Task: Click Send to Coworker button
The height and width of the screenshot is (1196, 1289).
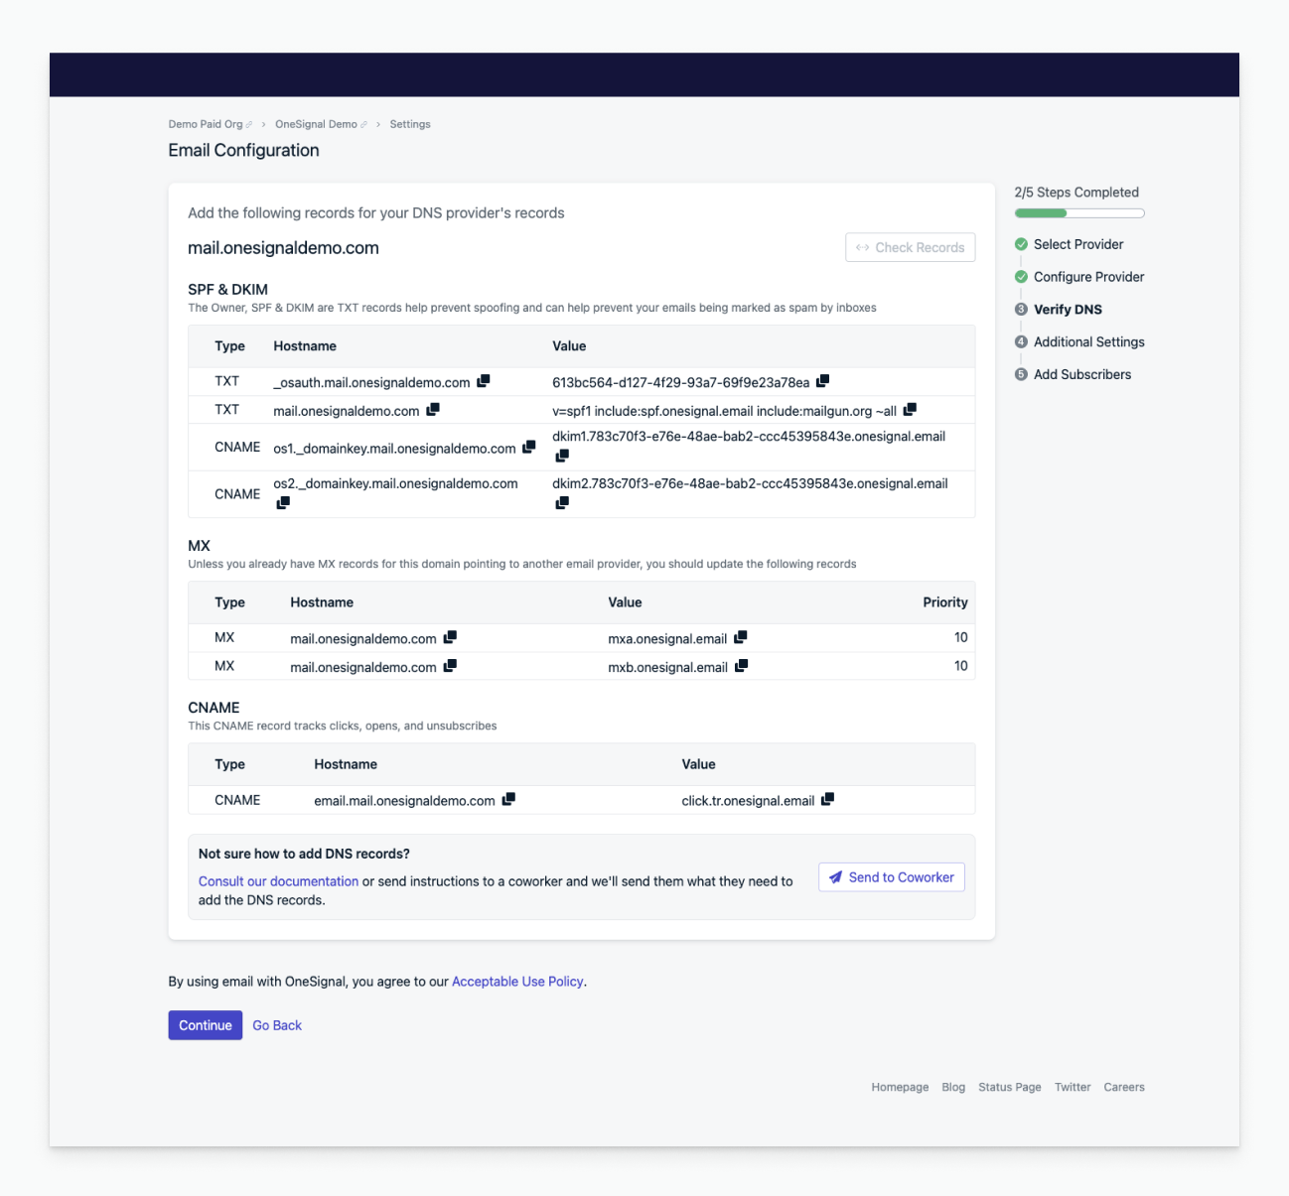Action: coord(892,877)
